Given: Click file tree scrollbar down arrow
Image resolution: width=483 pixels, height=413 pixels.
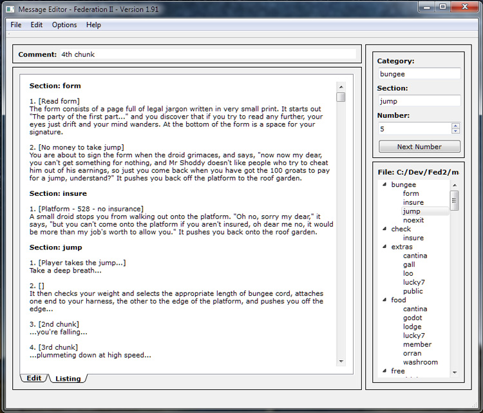Looking at the screenshot, I should click(455, 372).
